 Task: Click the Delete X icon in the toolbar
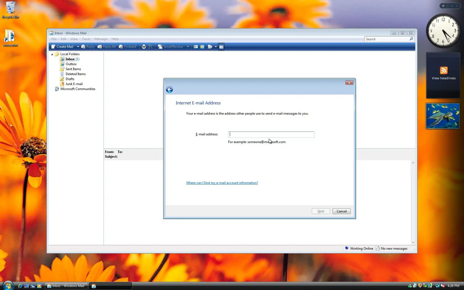(151, 47)
